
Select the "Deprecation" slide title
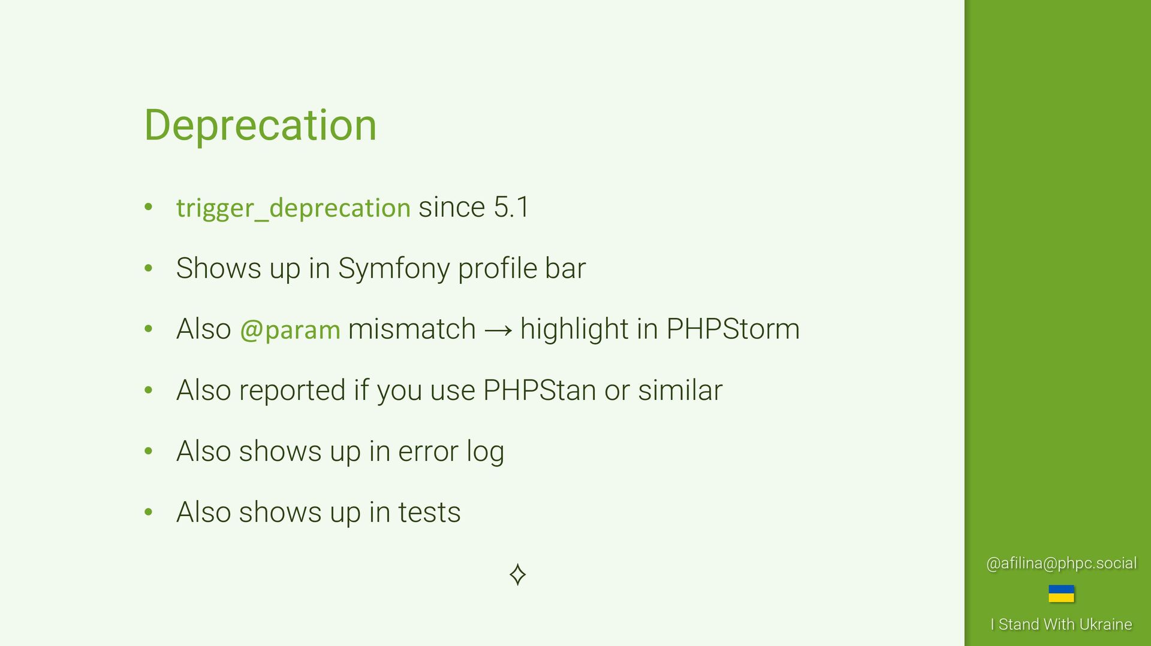tap(260, 126)
